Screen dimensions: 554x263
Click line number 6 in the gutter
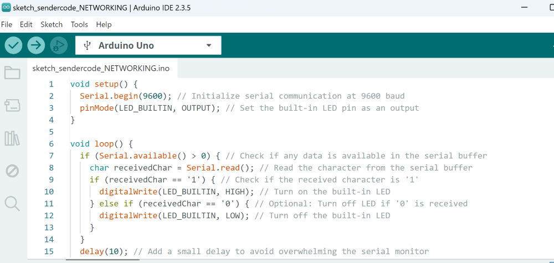[51, 143]
